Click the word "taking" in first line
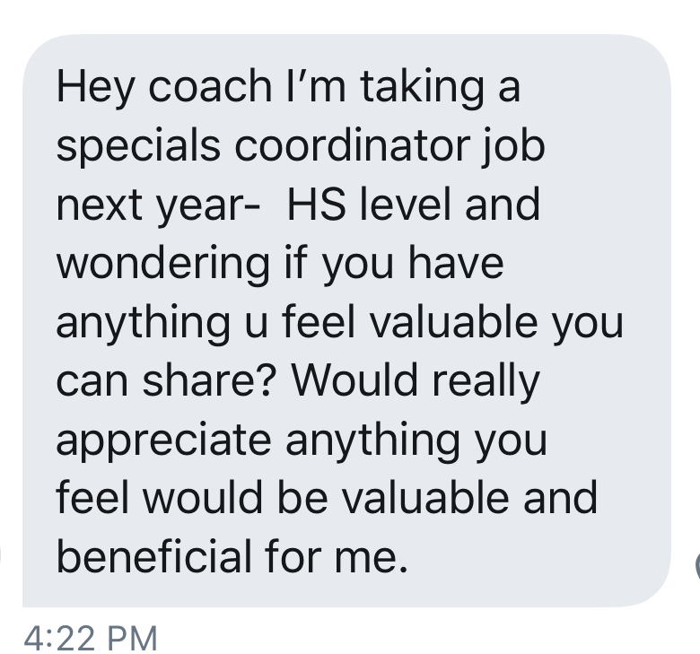This screenshot has width=700, height=654. 422,87
